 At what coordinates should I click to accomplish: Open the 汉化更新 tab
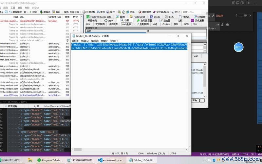pos(197,20)
